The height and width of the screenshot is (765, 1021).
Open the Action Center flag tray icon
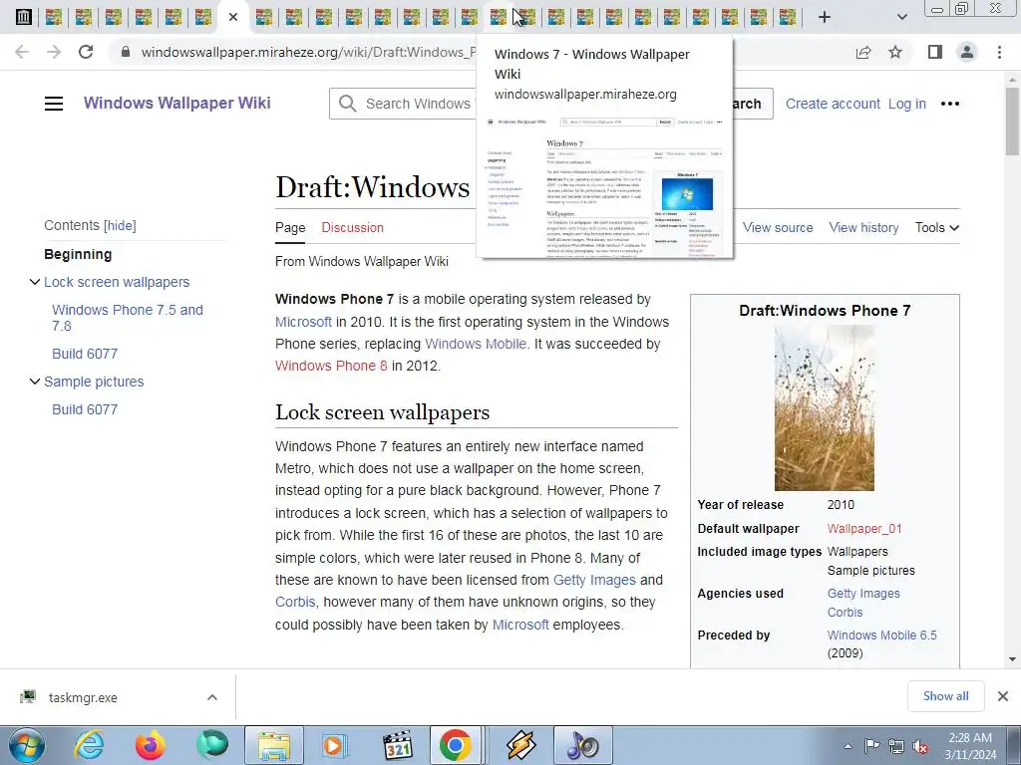[x=871, y=745]
